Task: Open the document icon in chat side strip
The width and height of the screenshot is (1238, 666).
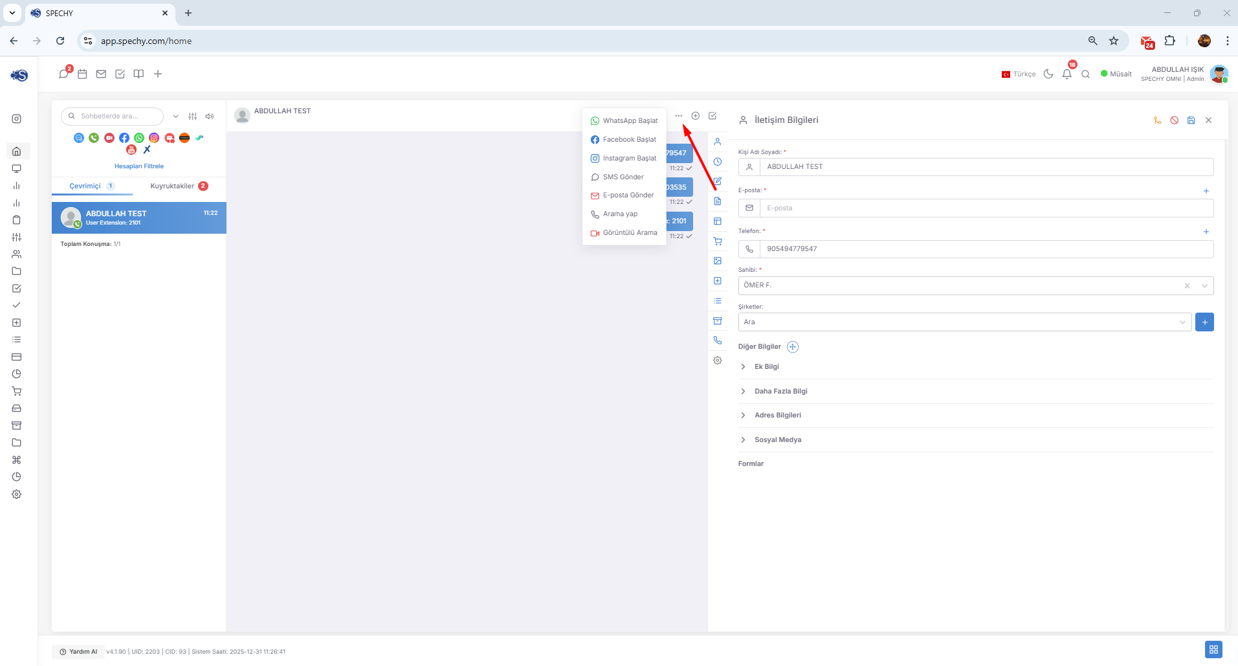Action: [x=718, y=201]
